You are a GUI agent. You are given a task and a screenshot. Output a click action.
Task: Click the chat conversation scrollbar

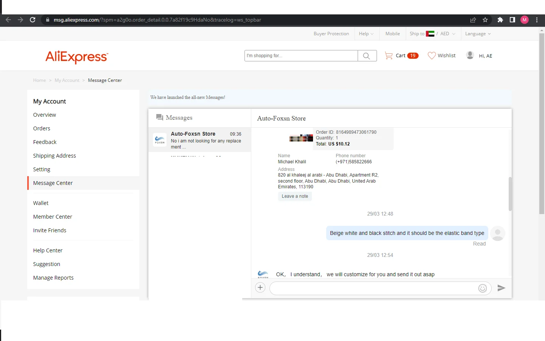(510, 194)
